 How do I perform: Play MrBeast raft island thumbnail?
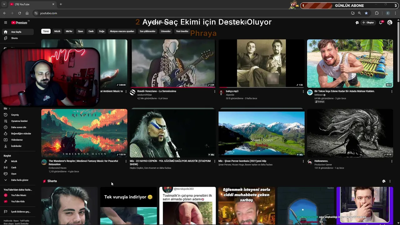[x=350, y=63]
